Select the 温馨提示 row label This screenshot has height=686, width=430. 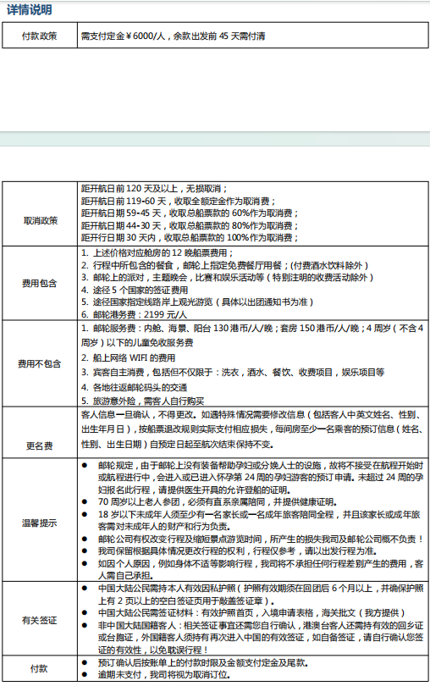40,523
